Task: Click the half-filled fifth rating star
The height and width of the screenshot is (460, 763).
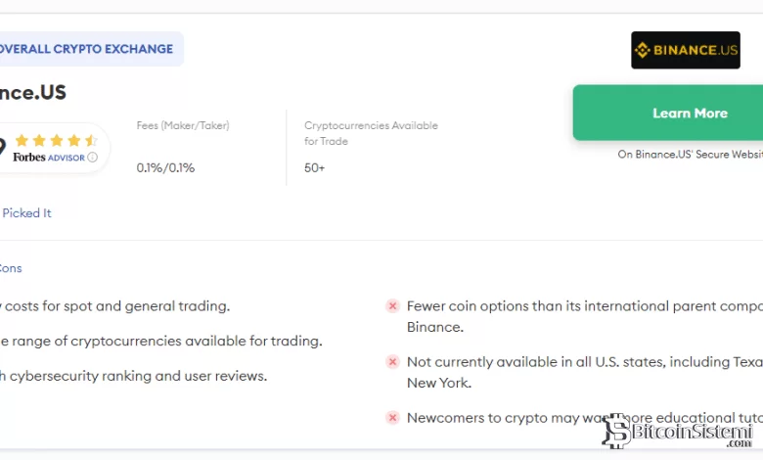Action: point(91,141)
